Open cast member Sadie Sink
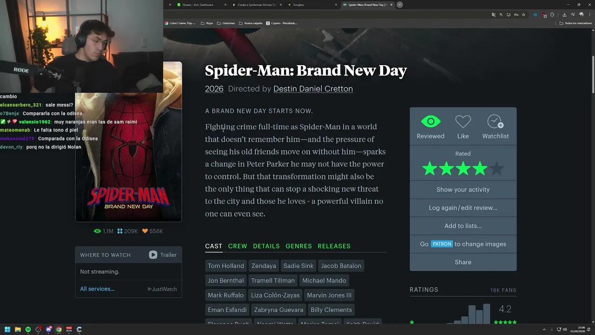Screen dimensions: 595x335 pyautogui.click(x=298, y=266)
